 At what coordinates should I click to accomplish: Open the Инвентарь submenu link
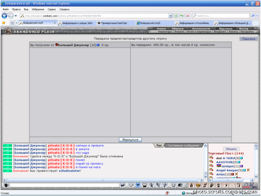tap(165, 31)
